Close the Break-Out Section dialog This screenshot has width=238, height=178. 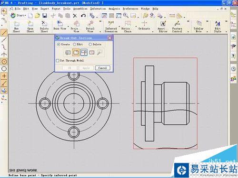pos(109,38)
